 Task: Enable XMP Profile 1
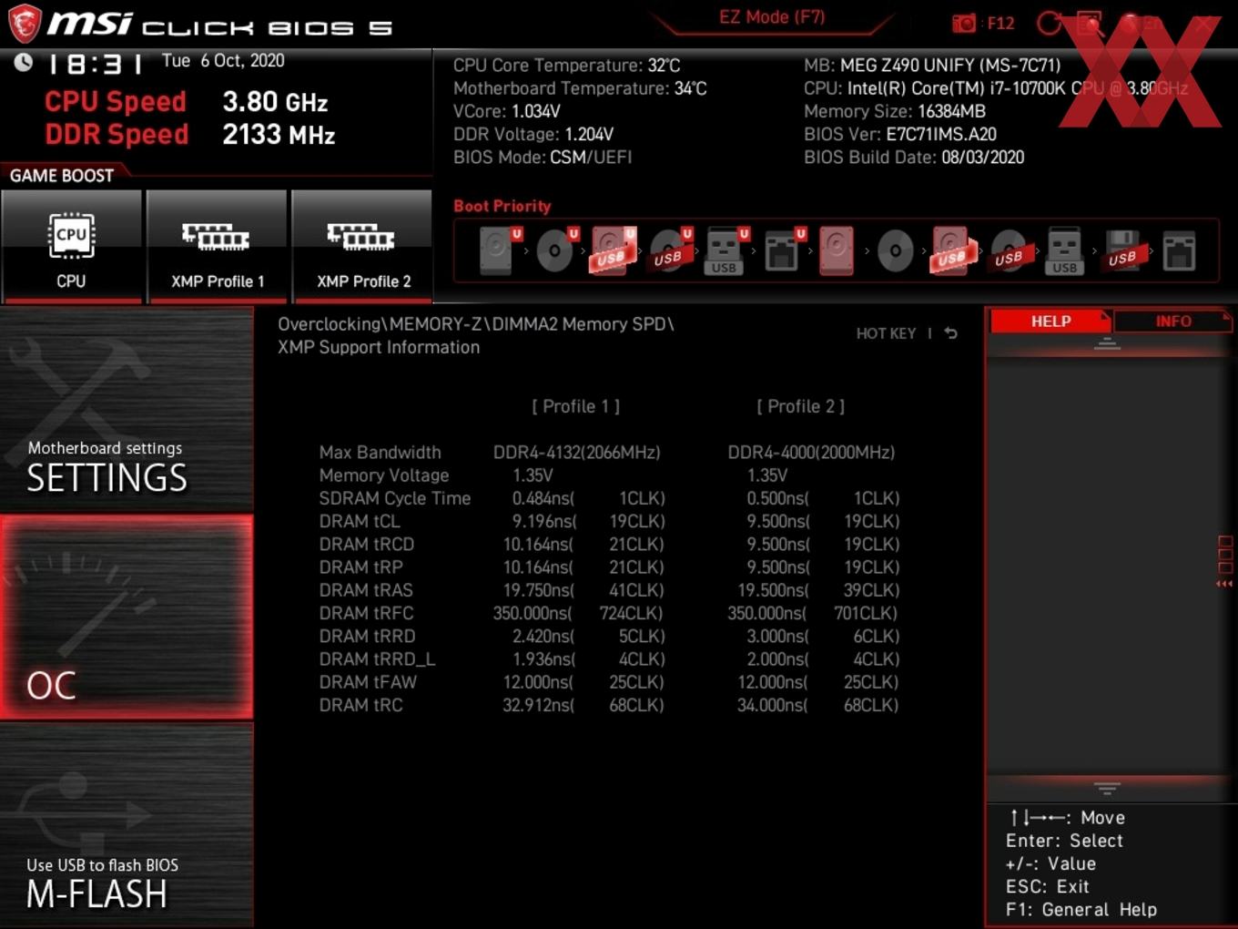tap(217, 247)
